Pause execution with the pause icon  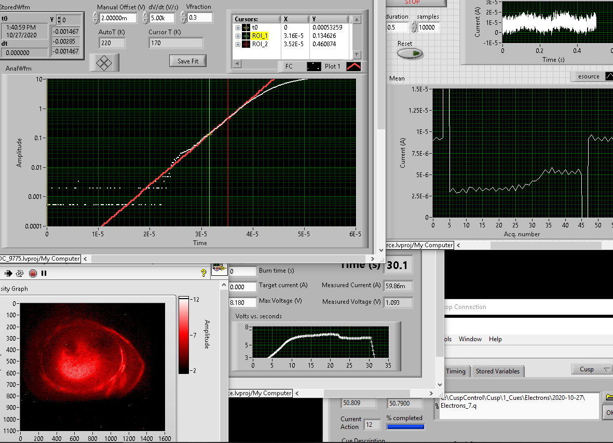point(44,273)
